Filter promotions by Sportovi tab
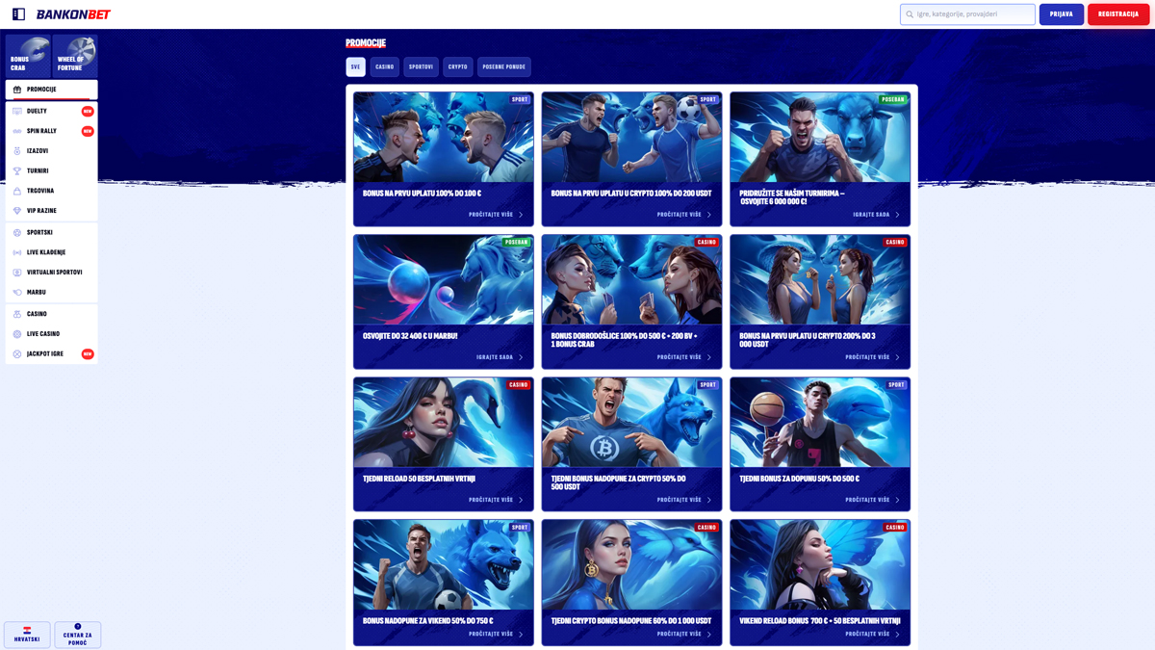Image resolution: width=1155 pixels, height=650 pixels. point(421,67)
